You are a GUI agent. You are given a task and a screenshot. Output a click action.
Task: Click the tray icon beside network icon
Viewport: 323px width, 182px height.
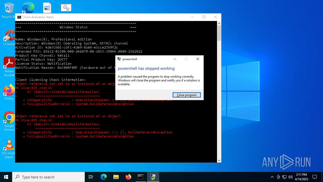(x=278, y=177)
